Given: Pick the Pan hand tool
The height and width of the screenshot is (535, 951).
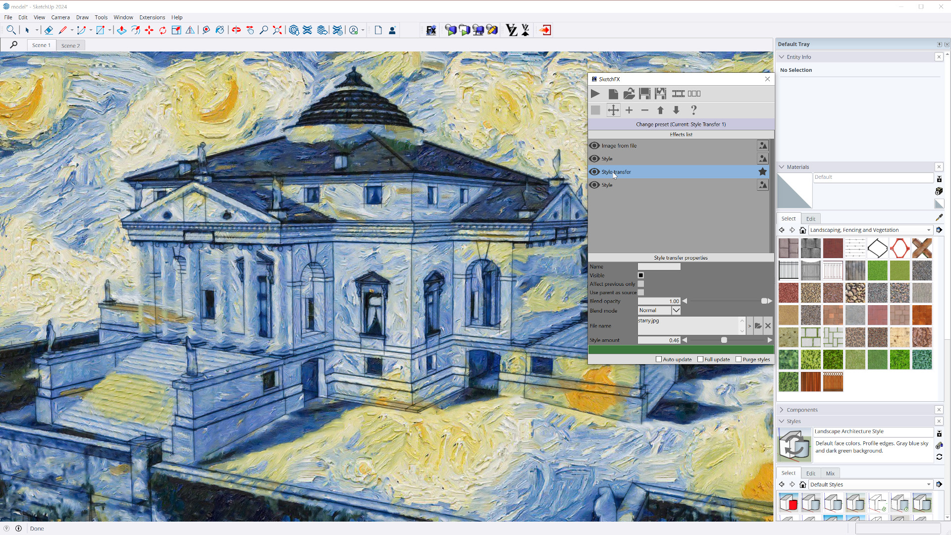Looking at the screenshot, I should coord(250,30).
